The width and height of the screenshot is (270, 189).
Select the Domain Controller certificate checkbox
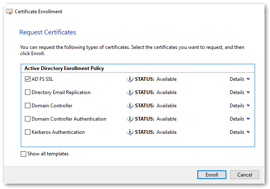[x=28, y=106]
